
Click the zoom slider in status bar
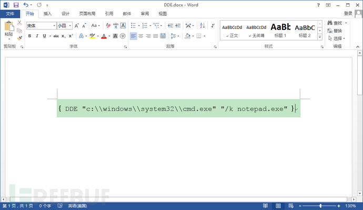(x=320, y=206)
